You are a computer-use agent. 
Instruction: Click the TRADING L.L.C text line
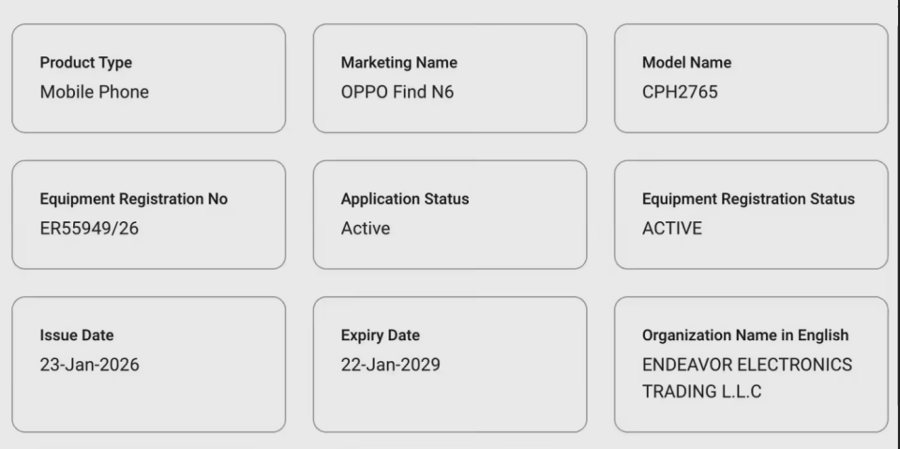(701, 392)
